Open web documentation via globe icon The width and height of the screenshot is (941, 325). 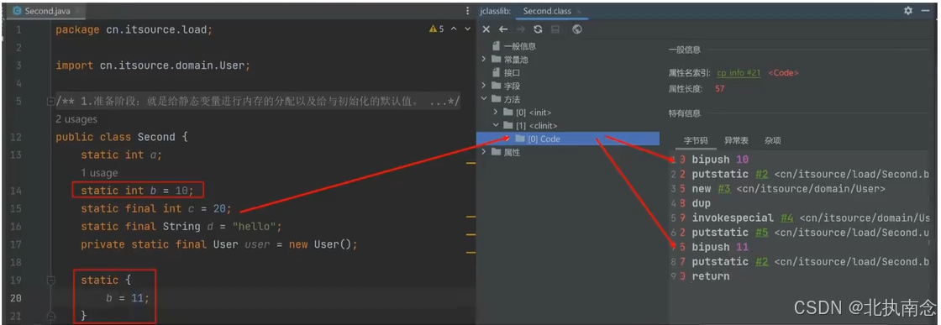(576, 29)
